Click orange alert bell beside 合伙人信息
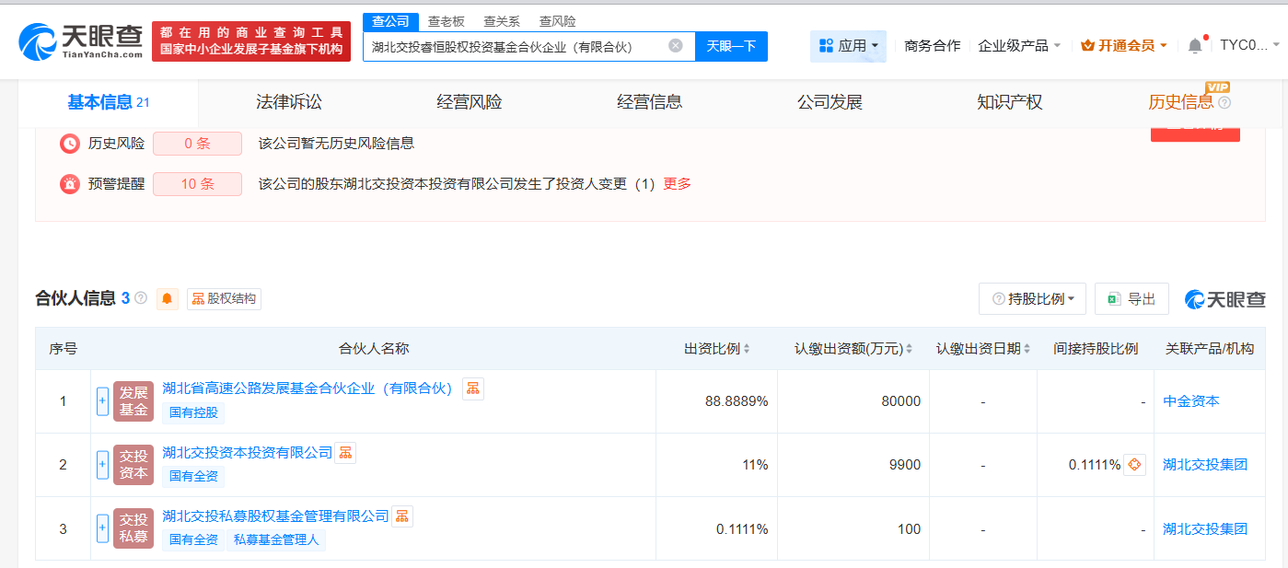The width and height of the screenshot is (1288, 568). tap(167, 298)
